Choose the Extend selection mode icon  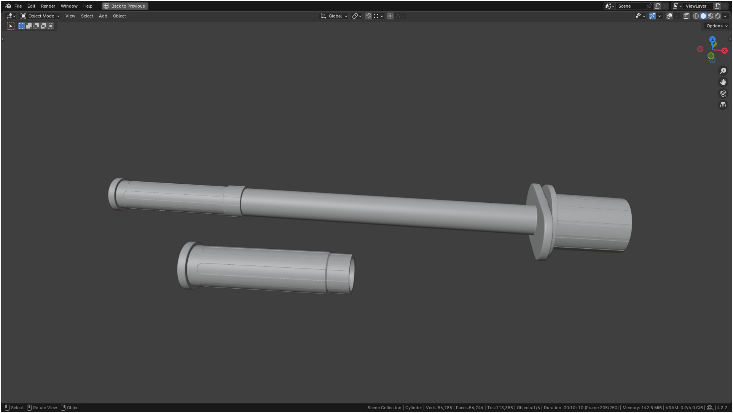pos(29,26)
